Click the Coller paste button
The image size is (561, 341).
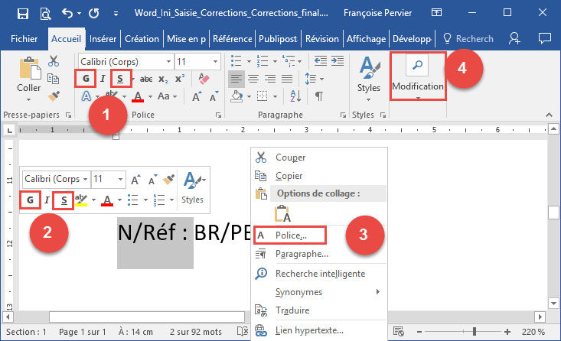tap(29, 76)
